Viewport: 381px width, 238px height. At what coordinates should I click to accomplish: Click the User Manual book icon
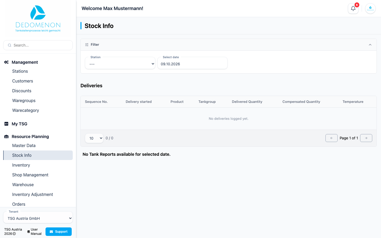click(29, 232)
